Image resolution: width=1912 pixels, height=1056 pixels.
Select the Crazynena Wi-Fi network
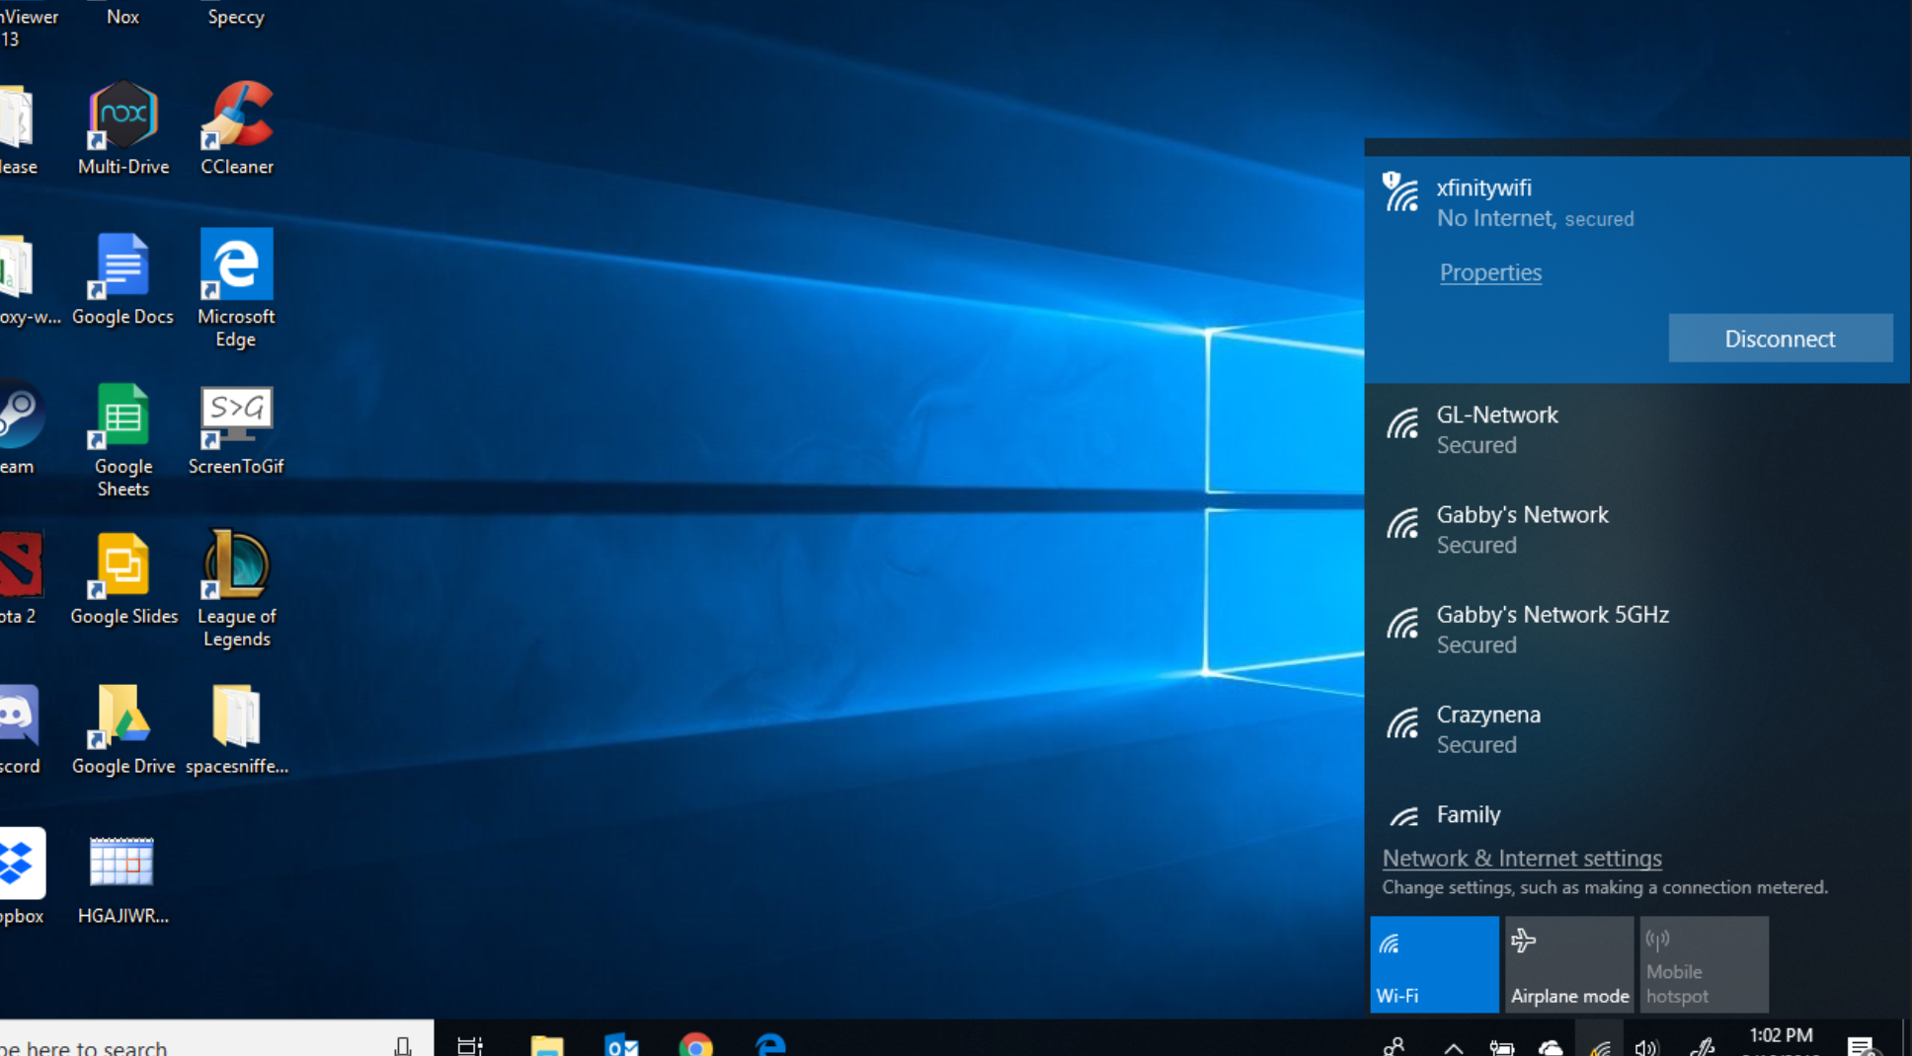[1636, 729]
